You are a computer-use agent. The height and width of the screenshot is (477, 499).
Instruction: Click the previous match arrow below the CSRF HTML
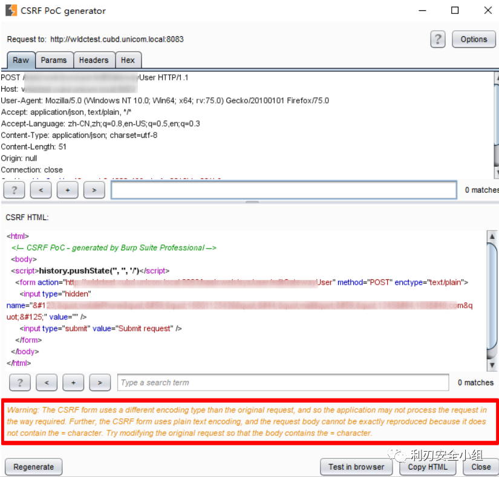tap(47, 382)
